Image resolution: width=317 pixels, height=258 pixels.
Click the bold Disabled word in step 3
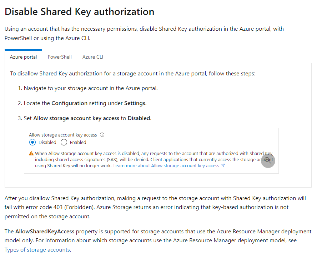[x=139, y=118]
